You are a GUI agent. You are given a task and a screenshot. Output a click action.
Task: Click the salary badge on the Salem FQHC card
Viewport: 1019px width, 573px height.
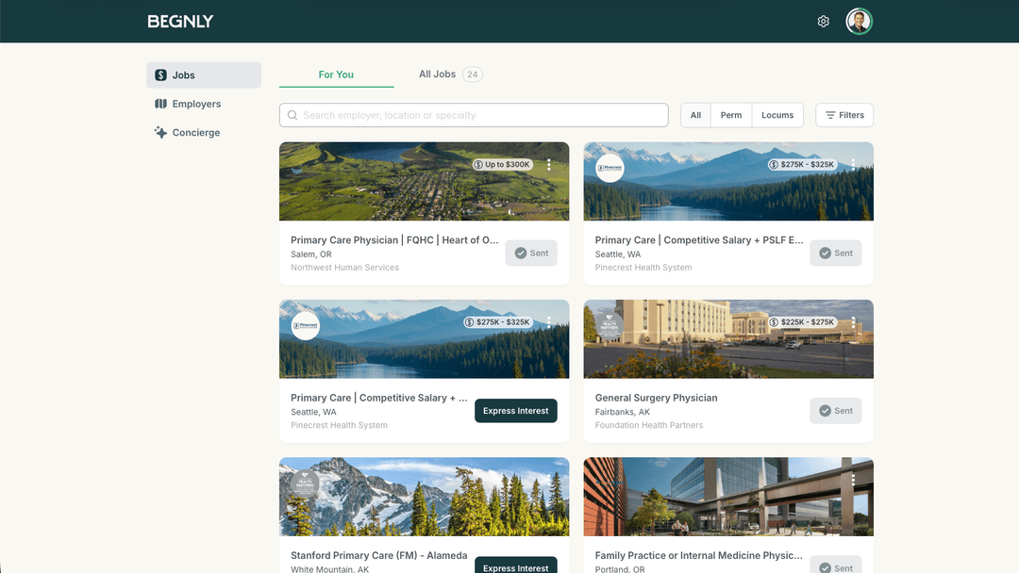pyautogui.click(x=501, y=164)
